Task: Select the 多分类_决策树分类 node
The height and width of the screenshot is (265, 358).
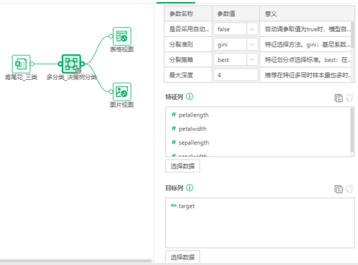Action: [71, 64]
